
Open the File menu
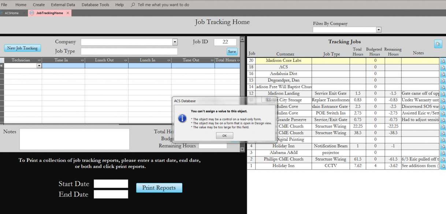pyautogui.click(x=5, y=5)
